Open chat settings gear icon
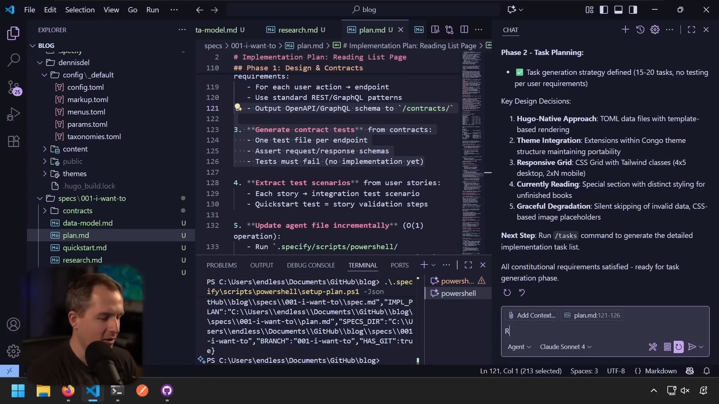719x404 pixels. pyautogui.click(x=655, y=30)
